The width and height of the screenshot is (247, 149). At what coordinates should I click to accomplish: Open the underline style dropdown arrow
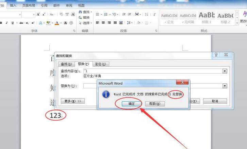tap(17, 23)
